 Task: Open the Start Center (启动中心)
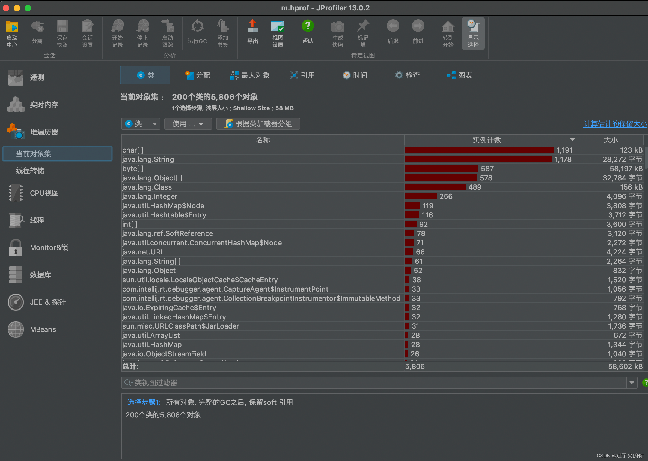coord(12,34)
